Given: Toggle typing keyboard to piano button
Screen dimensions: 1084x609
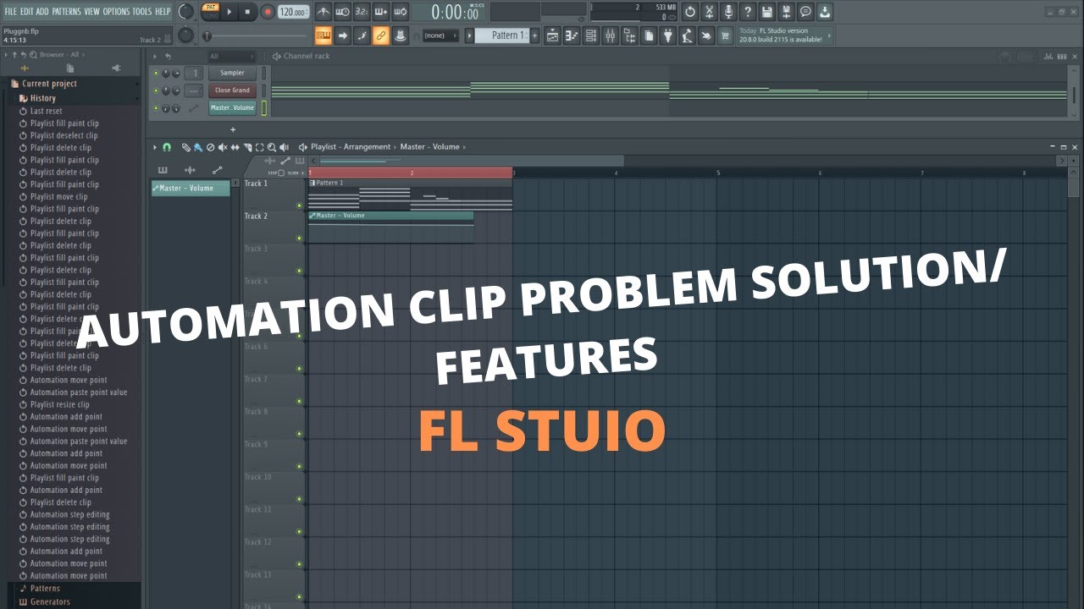Looking at the screenshot, I should click(x=323, y=36).
